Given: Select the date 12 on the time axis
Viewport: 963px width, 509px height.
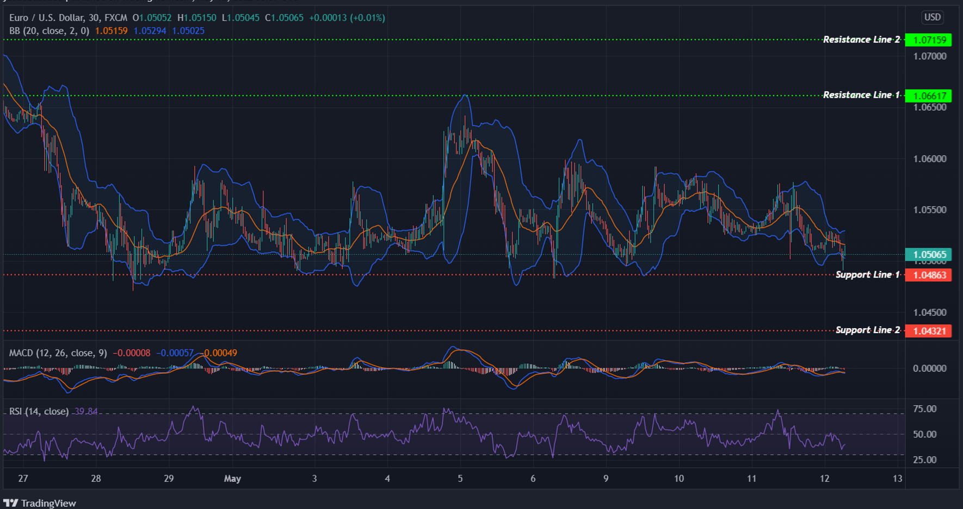Looking at the screenshot, I should point(824,479).
